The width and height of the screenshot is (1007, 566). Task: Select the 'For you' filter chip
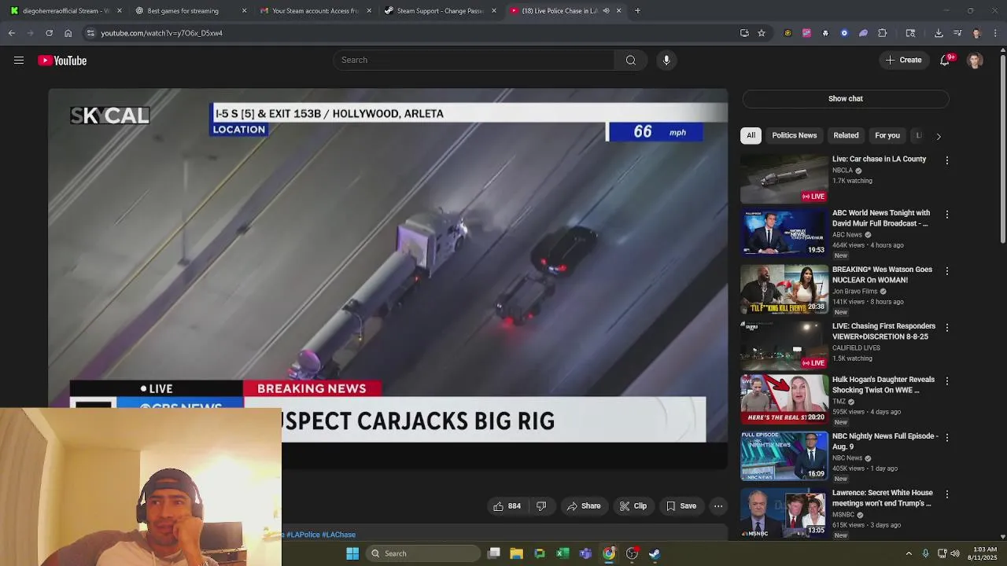[x=887, y=135]
